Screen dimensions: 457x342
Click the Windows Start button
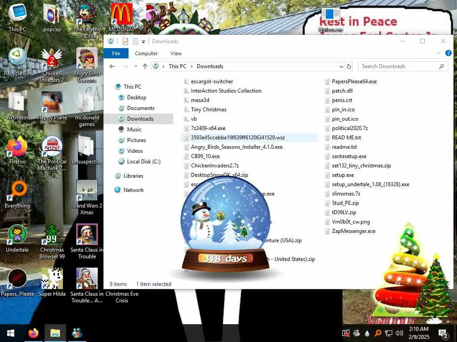coord(11,333)
